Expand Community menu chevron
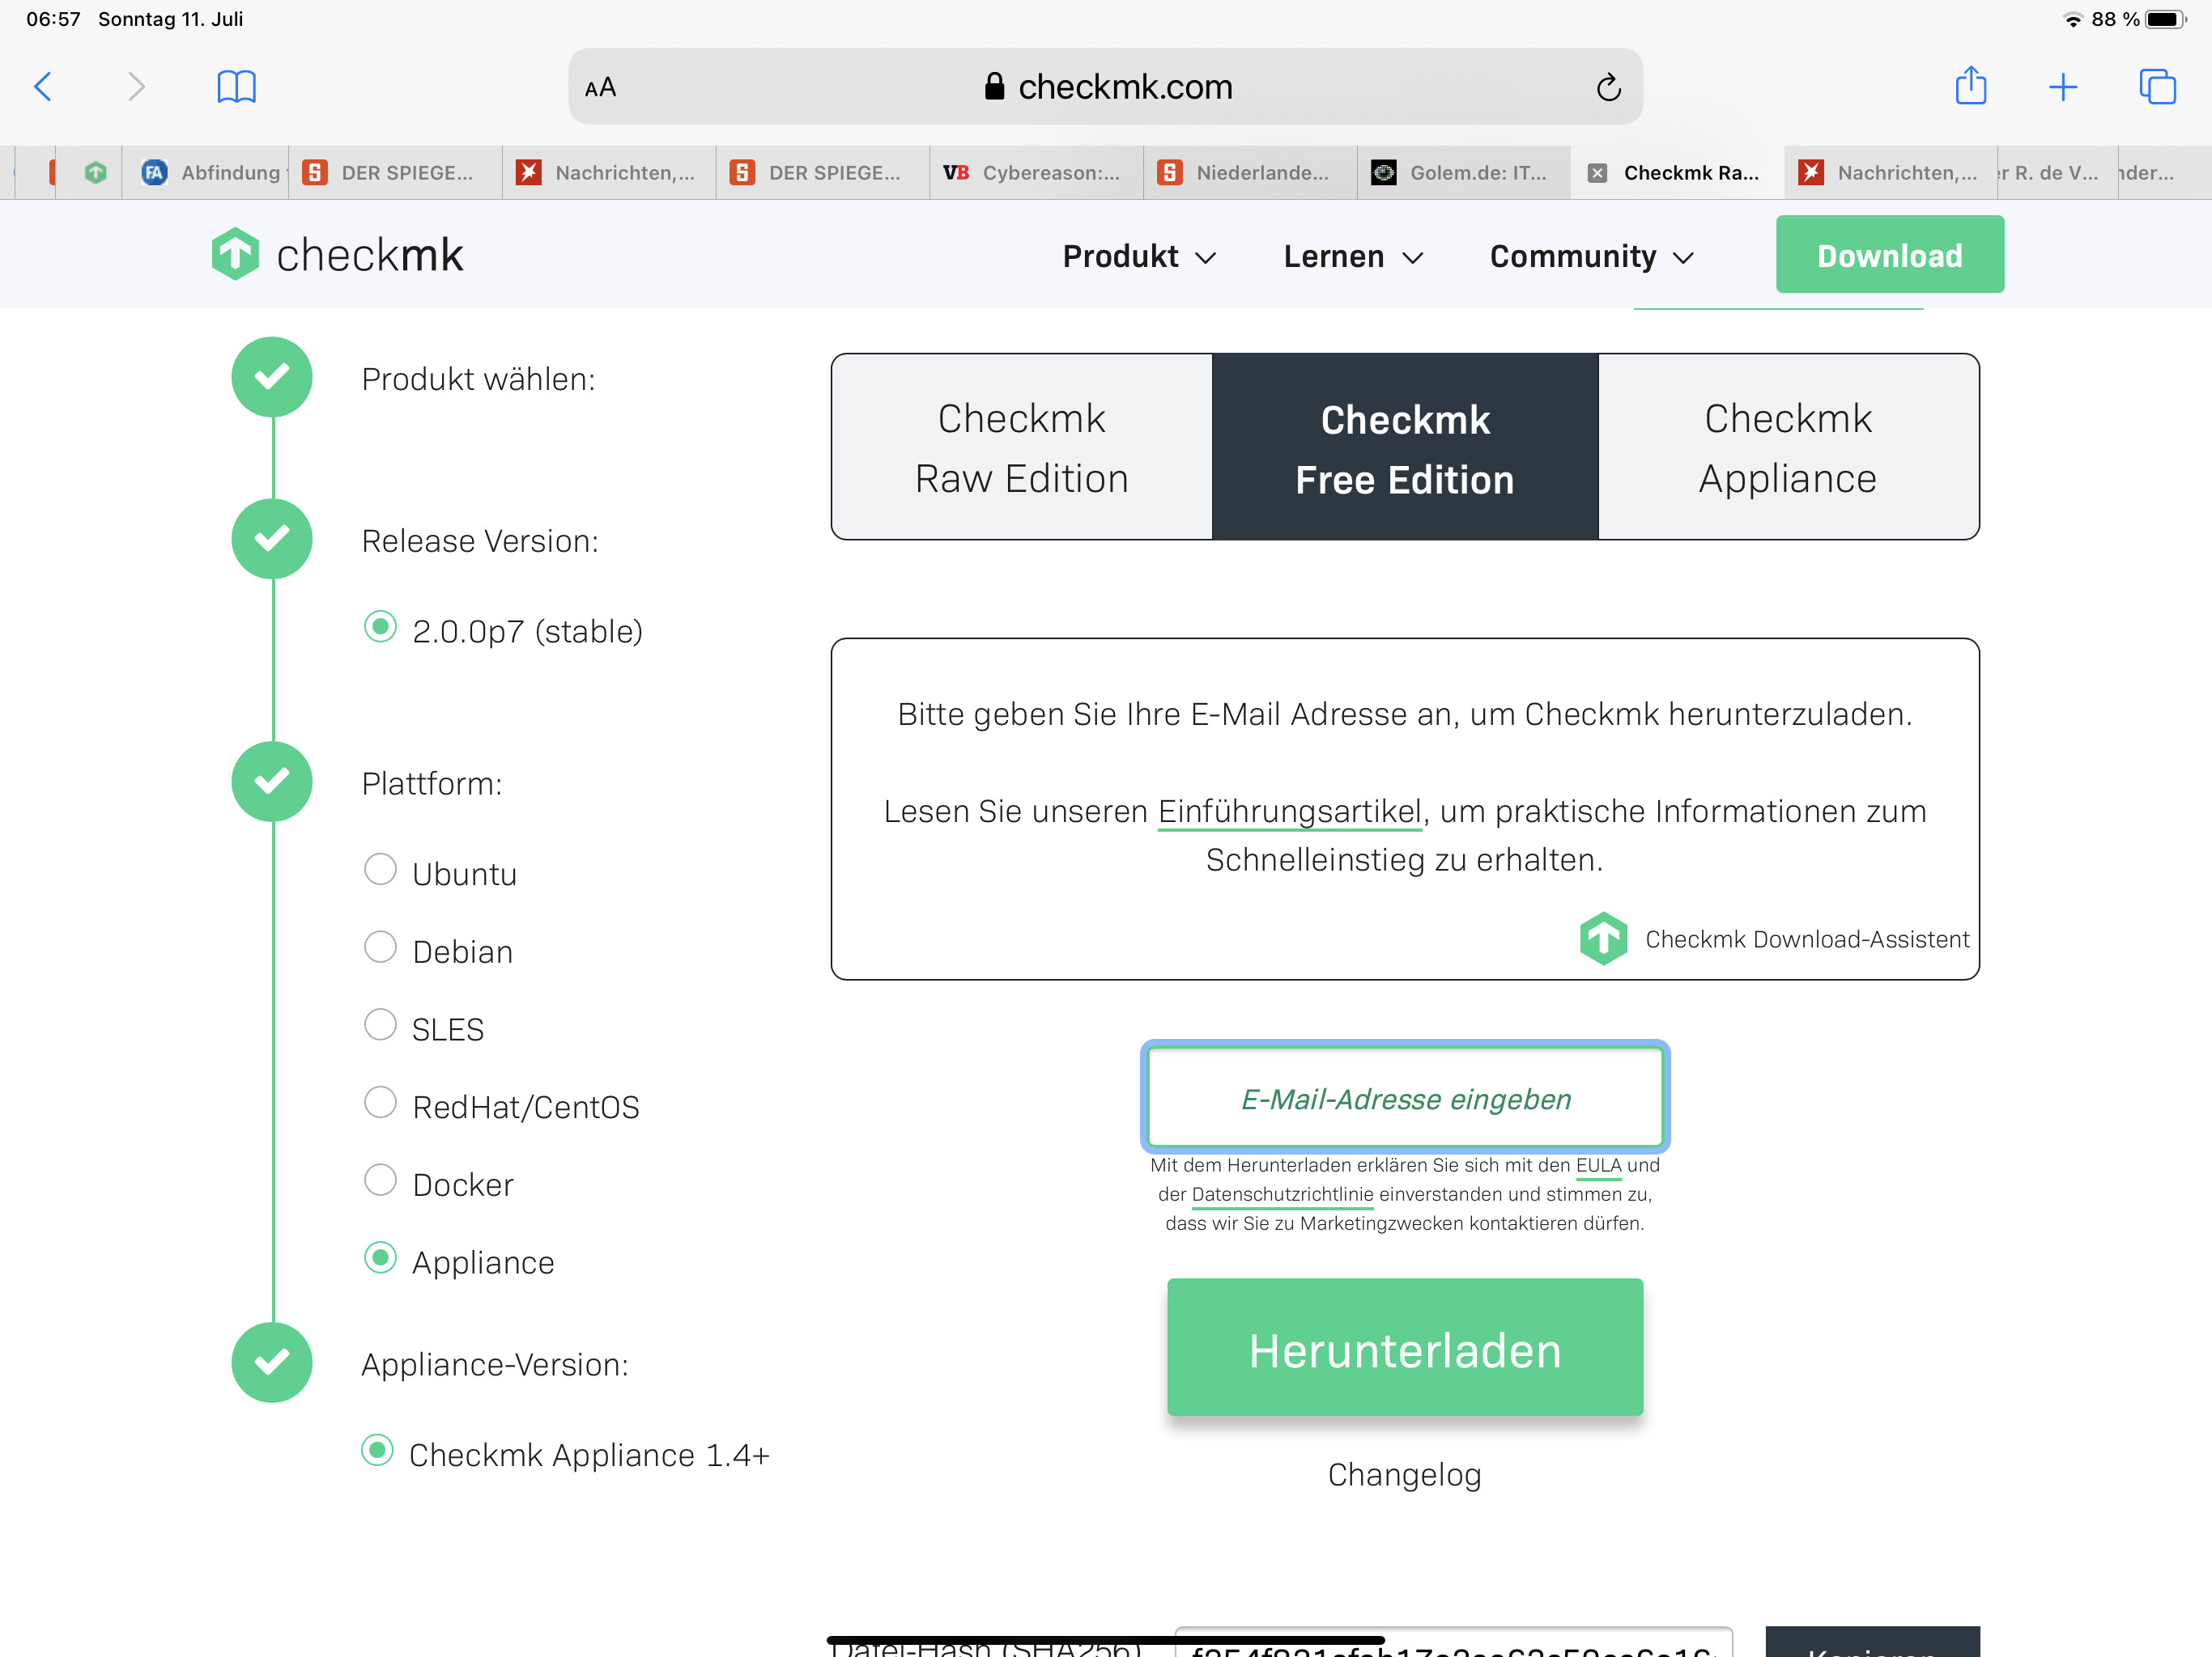This screenshot has height=1657, width=2212. [x=1684, y=258]
